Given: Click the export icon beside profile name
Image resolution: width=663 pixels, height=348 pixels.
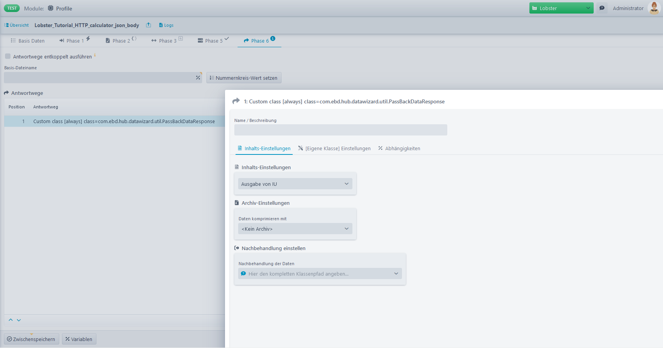Looking at the screenshot, I should click(x=148, y=25).
